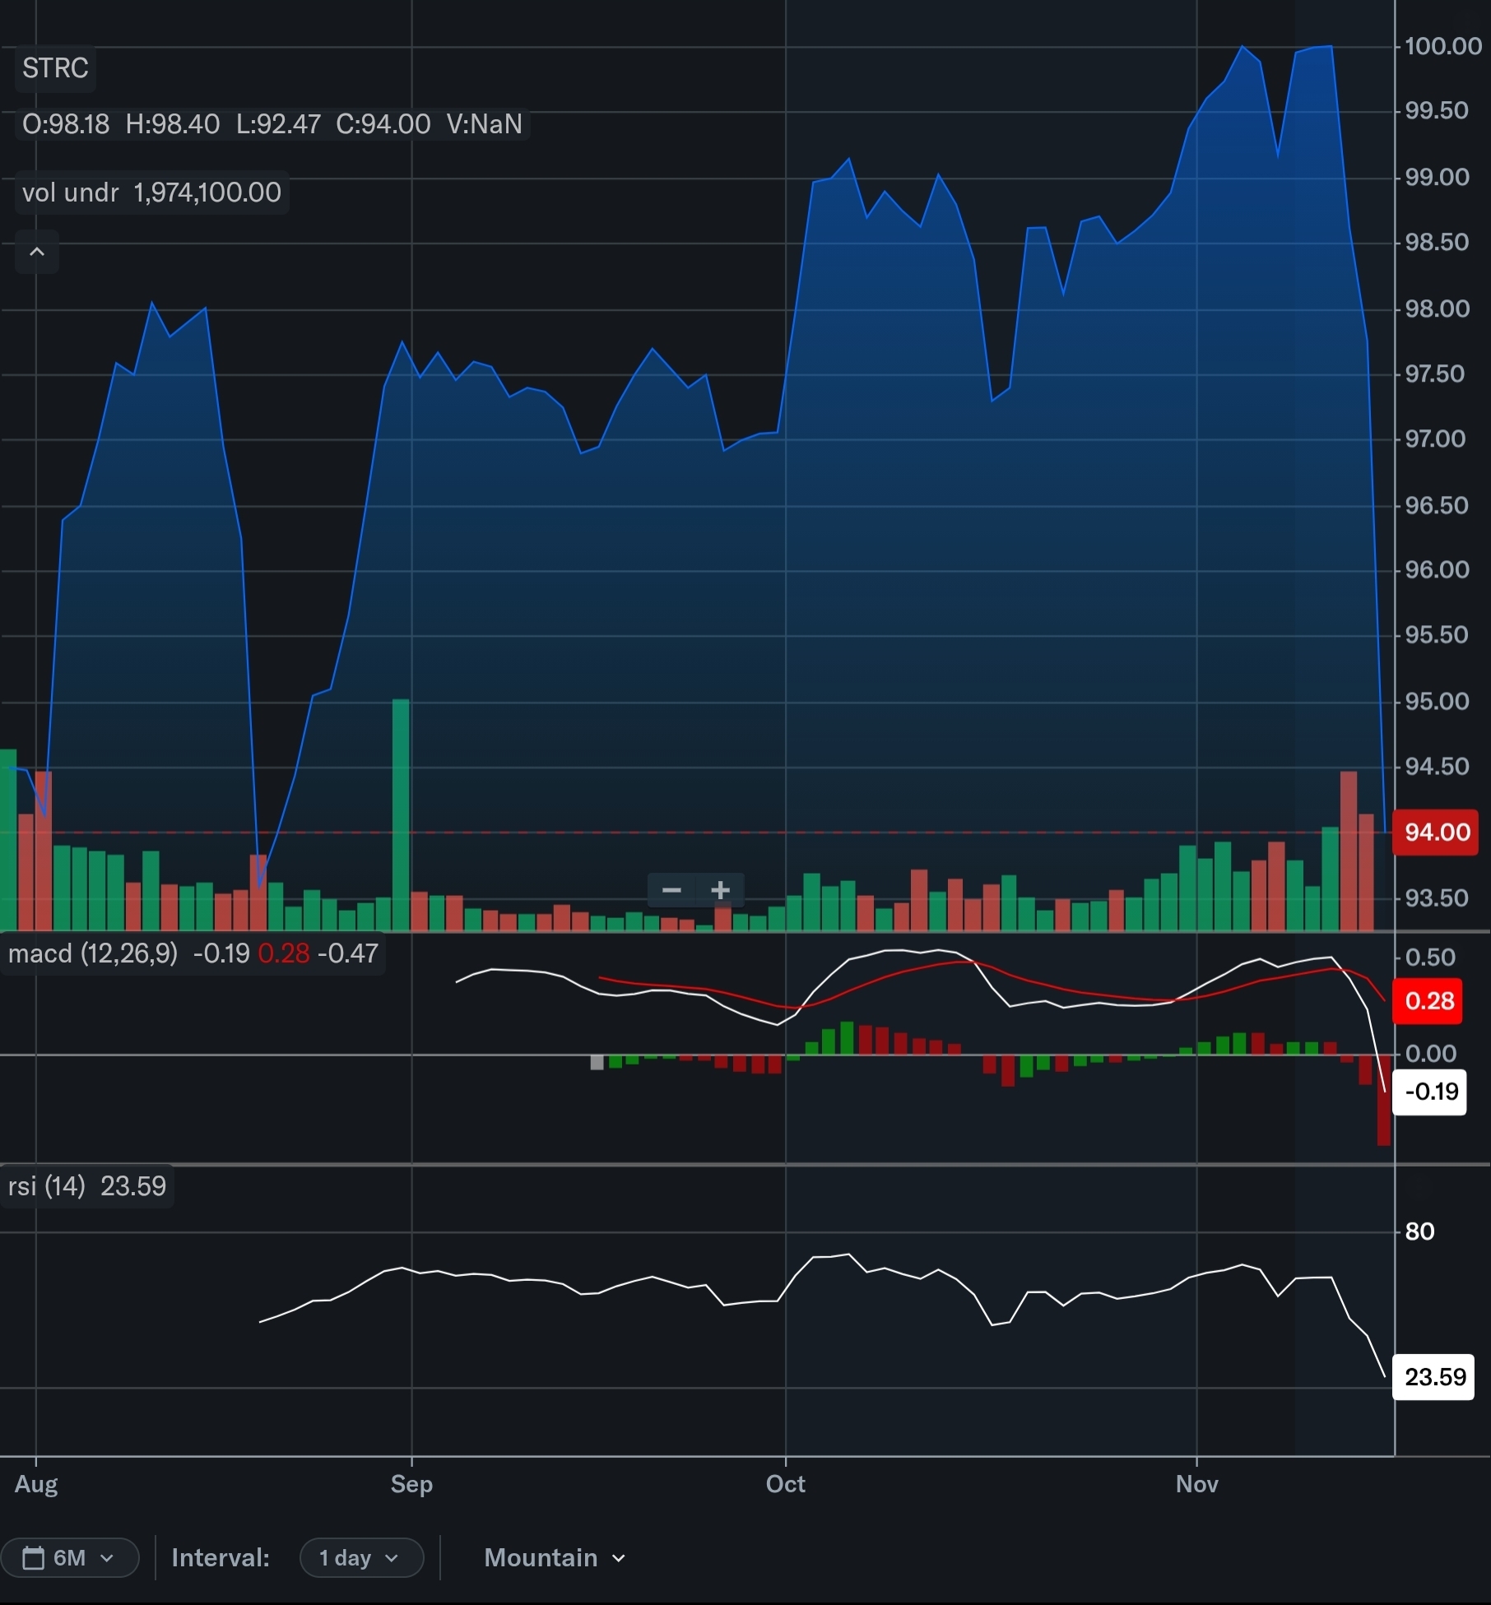Click the Interval: label
Viewport: 1491px width, 1605px height.
point(221,1557)
